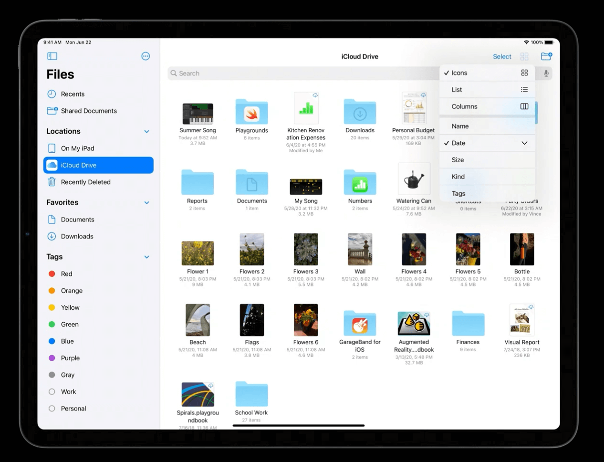604x462 pixels.
Task: Open the Flags photo
Action: (x=251, y=320)
